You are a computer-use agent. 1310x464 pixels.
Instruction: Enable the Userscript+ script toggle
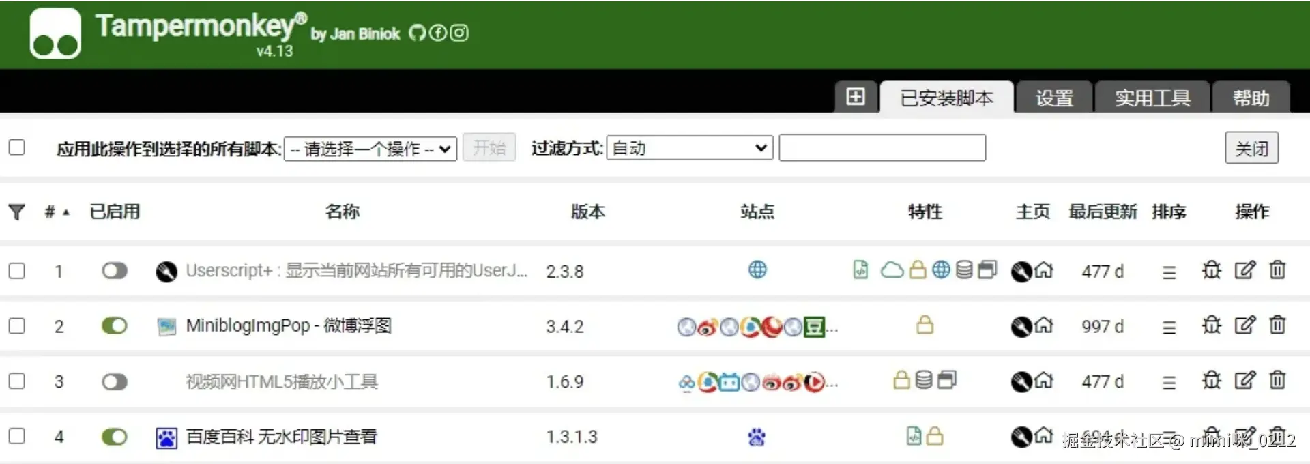[115, 271]
